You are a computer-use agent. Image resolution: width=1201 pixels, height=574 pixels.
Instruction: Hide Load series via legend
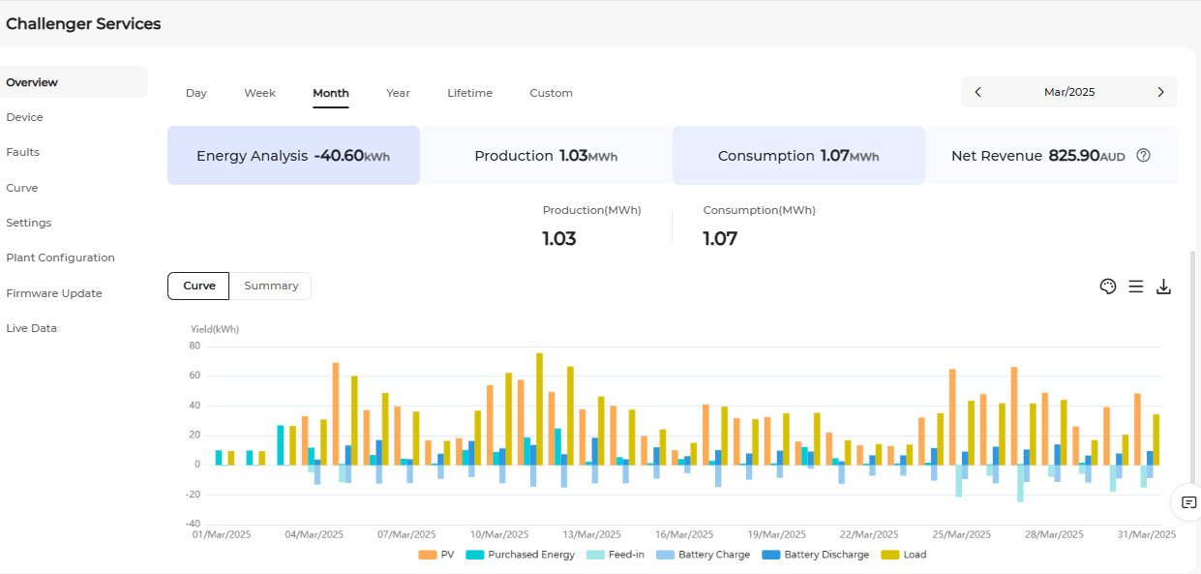(x=904, y=555)
